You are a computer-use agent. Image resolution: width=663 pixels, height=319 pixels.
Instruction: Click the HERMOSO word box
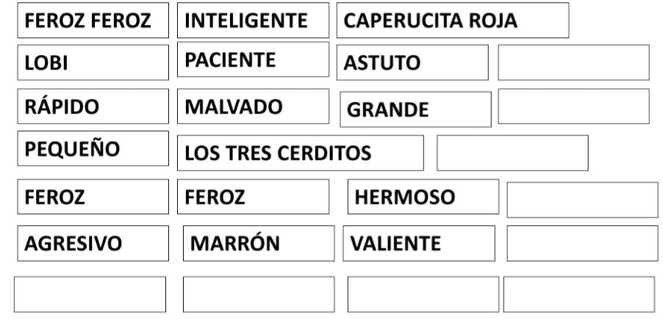(x=423, y=197)
